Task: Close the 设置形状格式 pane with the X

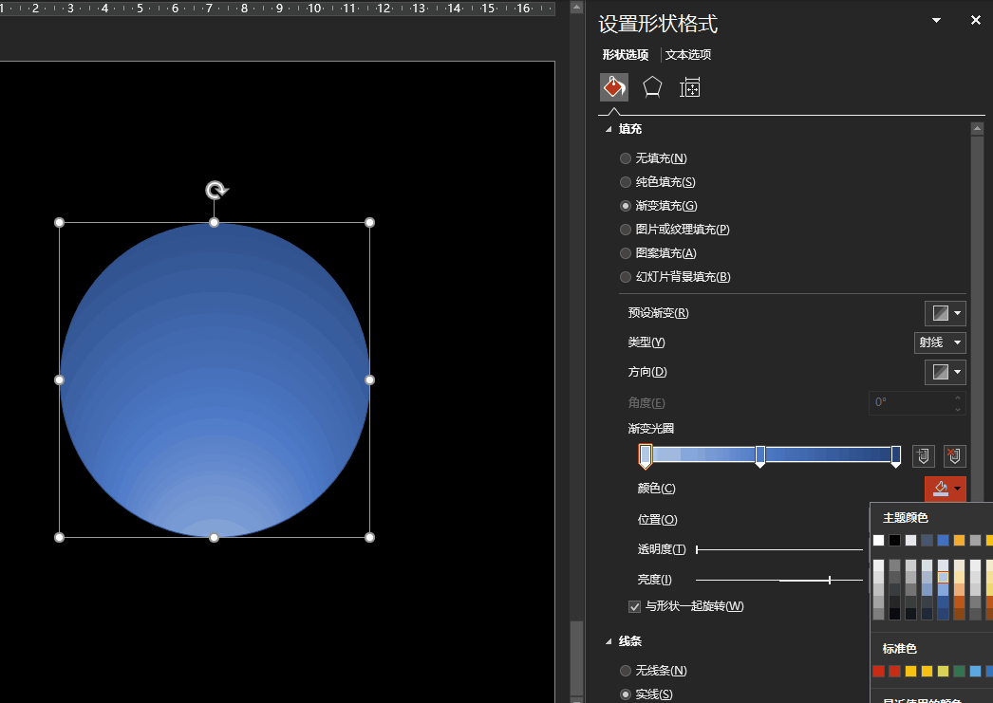Action: (x=975, y=20)
